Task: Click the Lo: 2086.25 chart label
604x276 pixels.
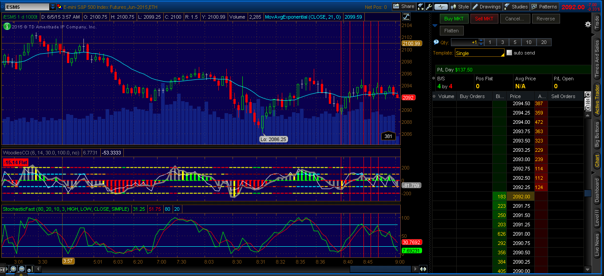Action: [x=274, y=139]
